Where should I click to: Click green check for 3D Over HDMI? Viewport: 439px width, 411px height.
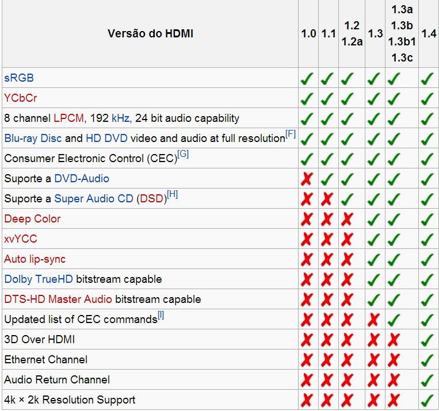click(x=427, y=340)
